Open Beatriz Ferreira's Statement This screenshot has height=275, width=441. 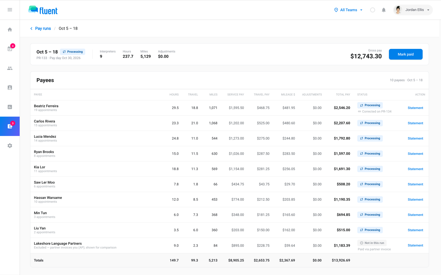tap(415, 108)
